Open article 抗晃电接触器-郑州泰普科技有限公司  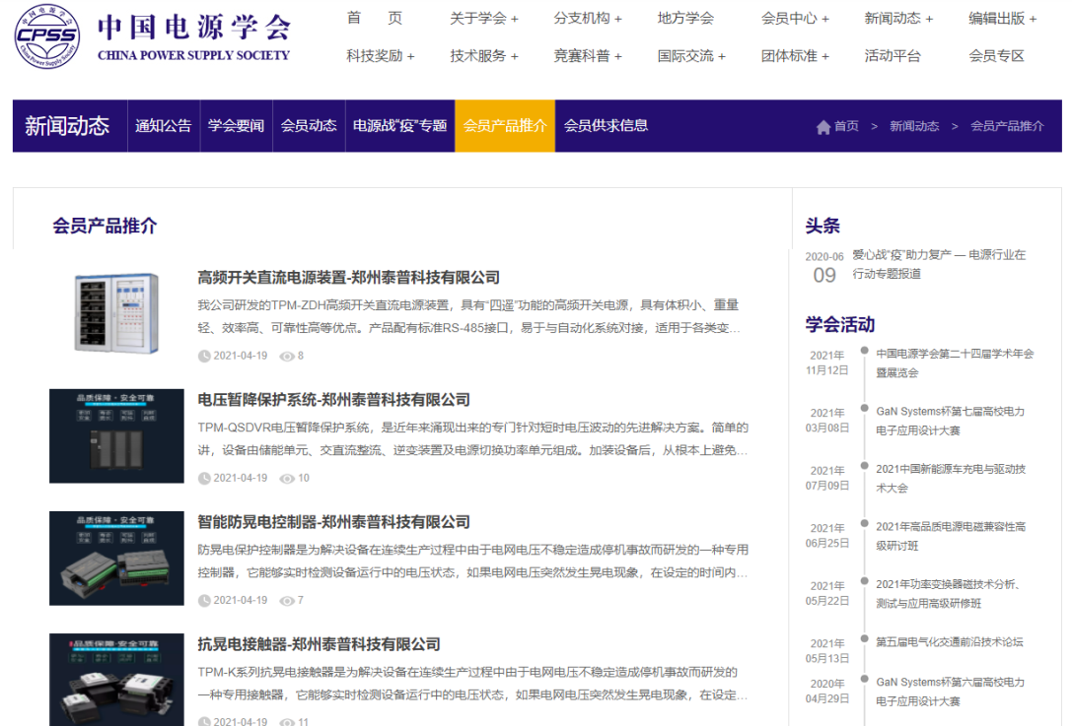click(319, 644)
